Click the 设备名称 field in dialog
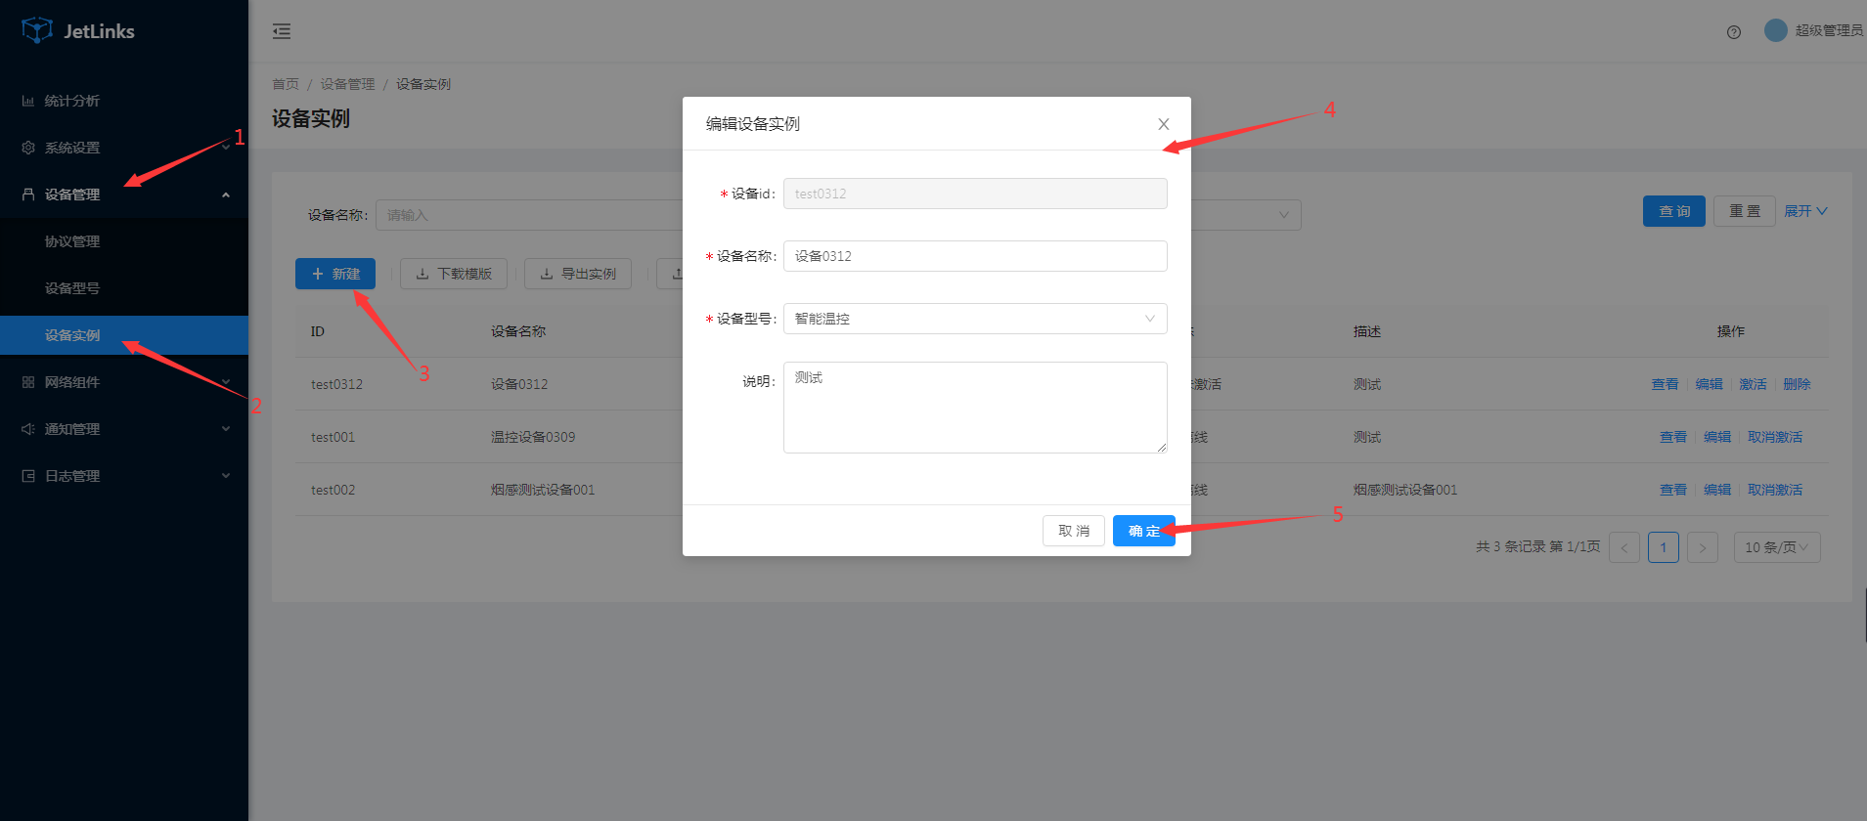Image resolution: width=1867 pixels, height=821 pixels. pos(974,256)
